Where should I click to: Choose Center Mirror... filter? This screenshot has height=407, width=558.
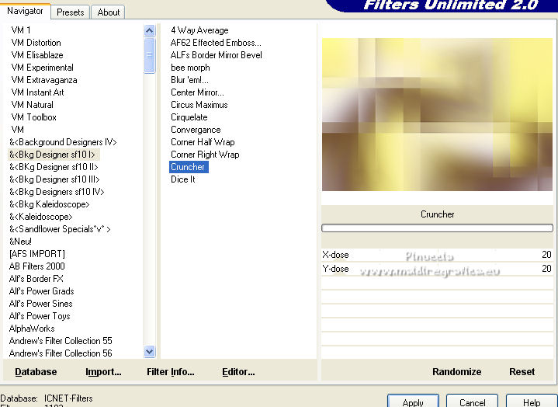pyautogui.click(x=197, y=92)
